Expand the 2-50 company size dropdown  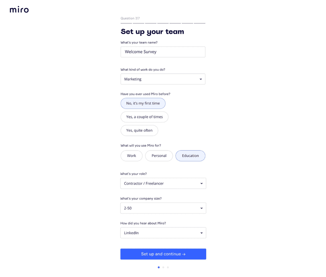pos(163,208)
